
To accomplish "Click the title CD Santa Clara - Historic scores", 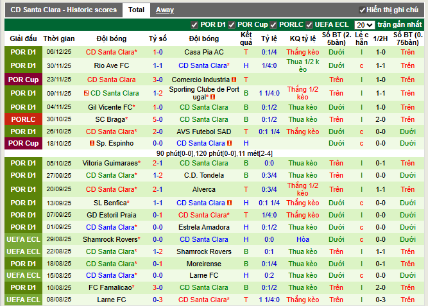I will [64, 10].
